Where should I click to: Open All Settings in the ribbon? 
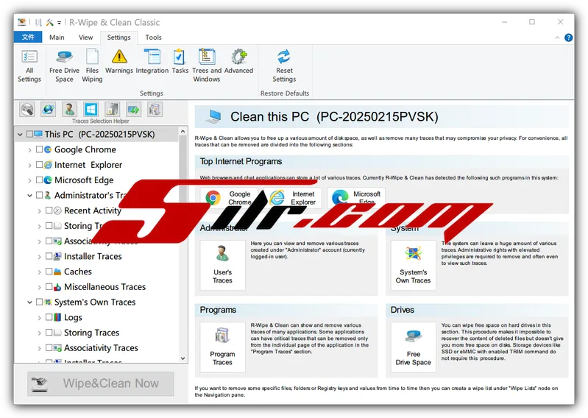click(29, 66)
